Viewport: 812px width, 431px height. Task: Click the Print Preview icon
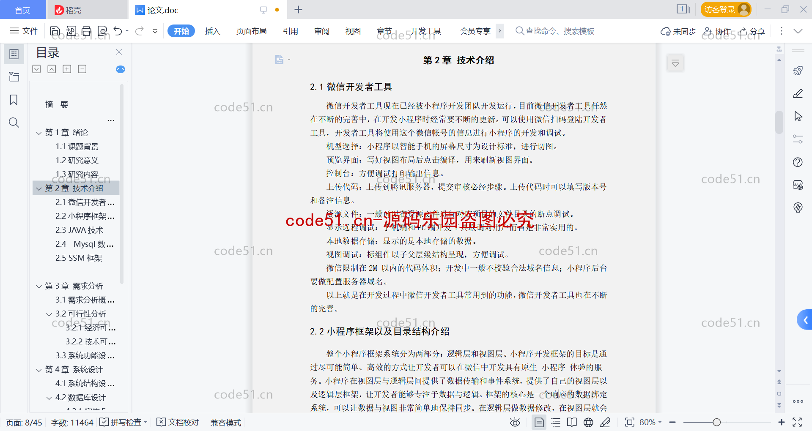tap(102, 31)
